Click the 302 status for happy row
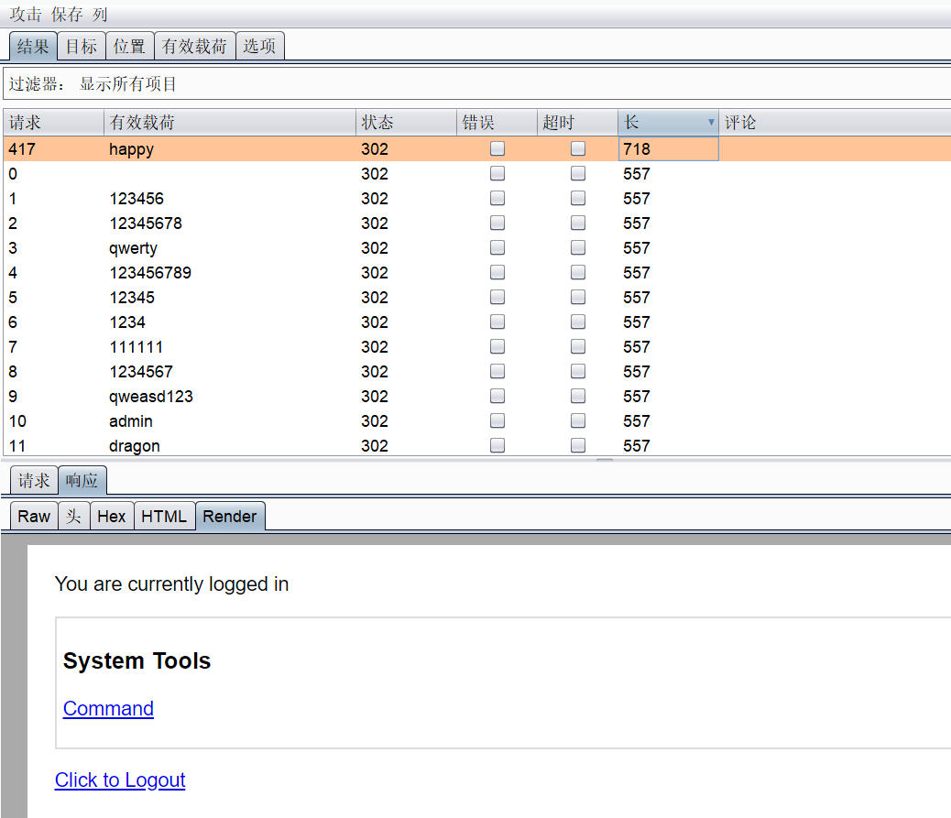This screenshot has height=818, width=951. 375,148
